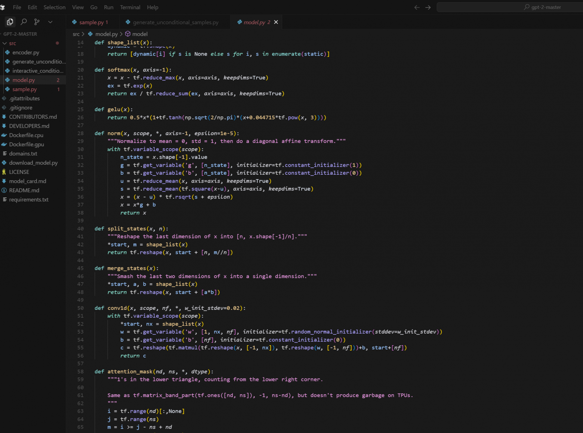
Task: Open the Search view icon
Action: point(23,22)
